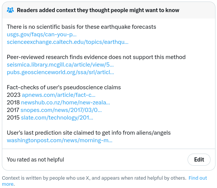Screen dimensions: 217x188
Task: Click the 'Readers added context' header text
Action: (x=98, y=10)
